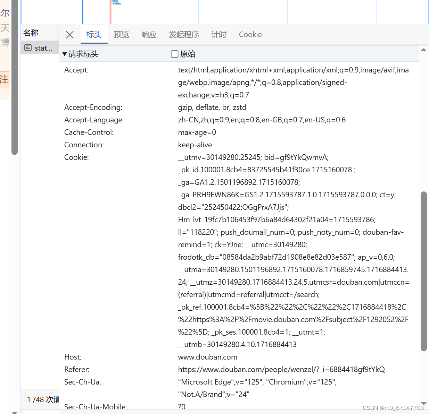Click the frodotk_db cookie line
The height and width of the screenshot is (414, 429).
click(287, 257)
